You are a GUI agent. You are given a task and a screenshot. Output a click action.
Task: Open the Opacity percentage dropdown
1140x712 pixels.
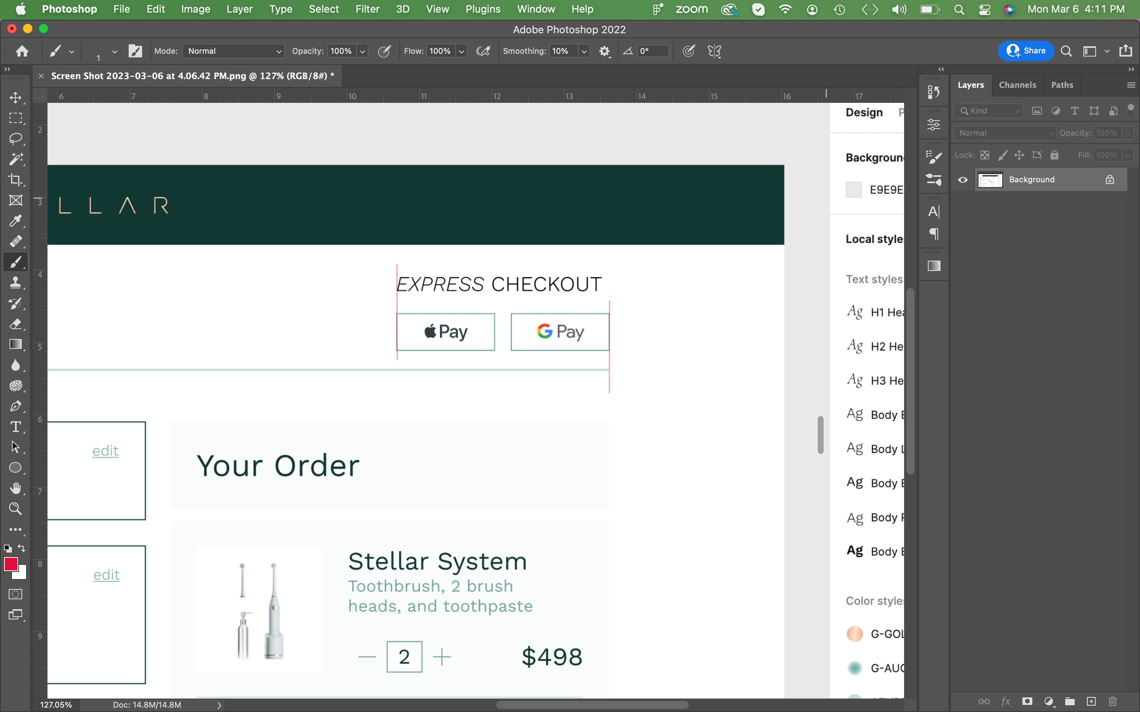362,51
